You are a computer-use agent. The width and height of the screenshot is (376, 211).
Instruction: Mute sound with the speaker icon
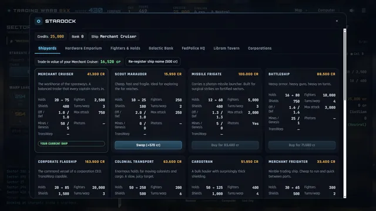[351, 11]
